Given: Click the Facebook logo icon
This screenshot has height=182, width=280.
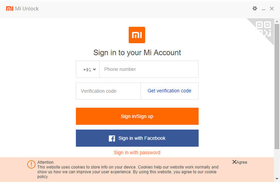Looking at the screenshot, I should click(x=112, y=138).
